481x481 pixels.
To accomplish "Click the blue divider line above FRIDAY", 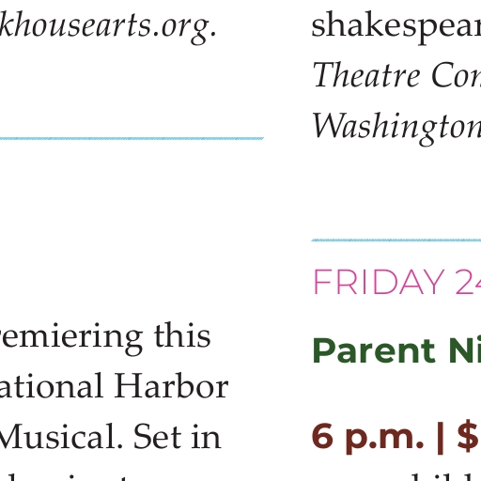I will point(396,240).
